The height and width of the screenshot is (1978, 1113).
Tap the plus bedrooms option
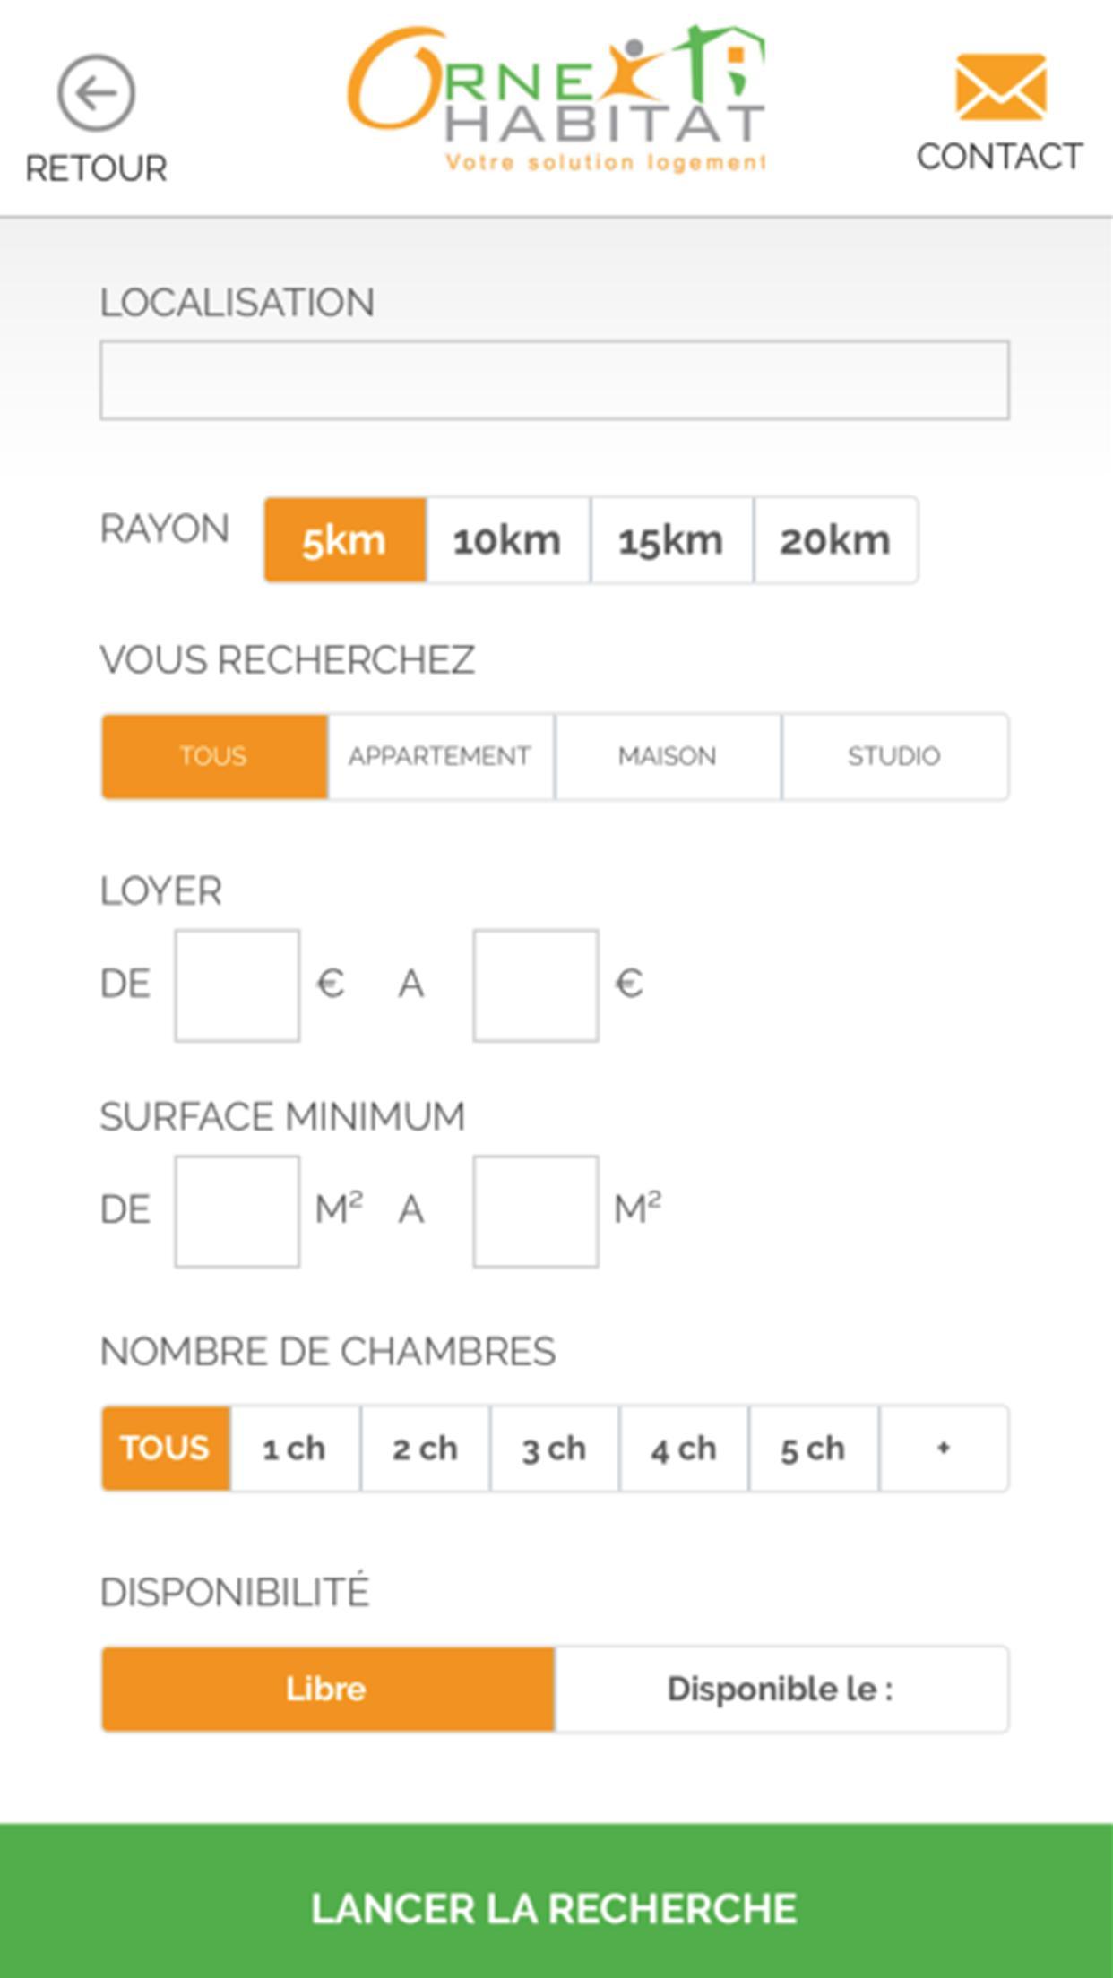point(944,1449)
